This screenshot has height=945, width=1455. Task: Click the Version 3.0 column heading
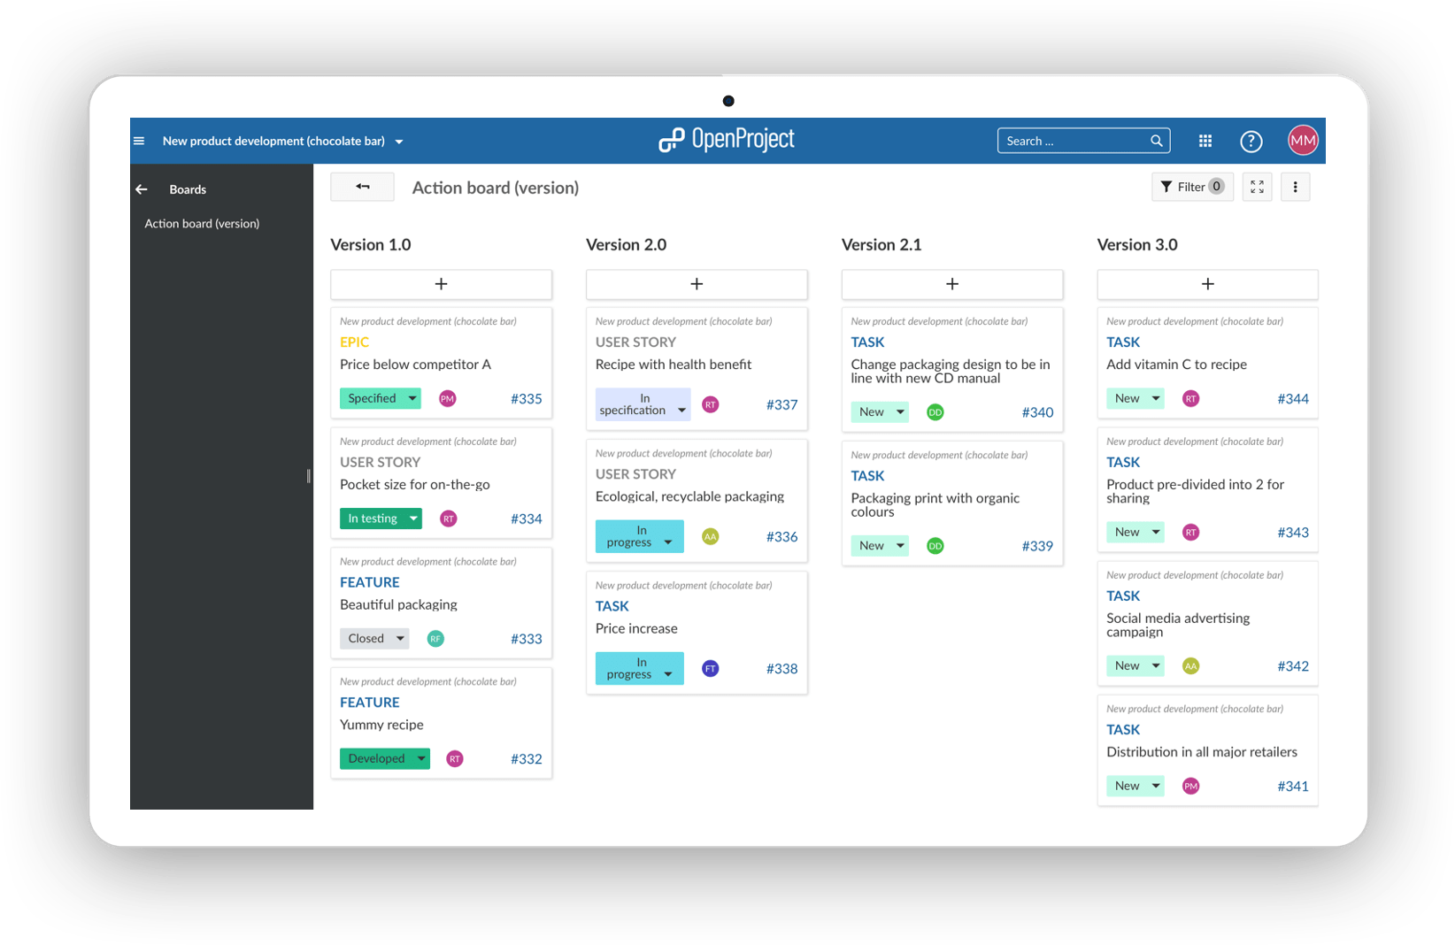1137,245
